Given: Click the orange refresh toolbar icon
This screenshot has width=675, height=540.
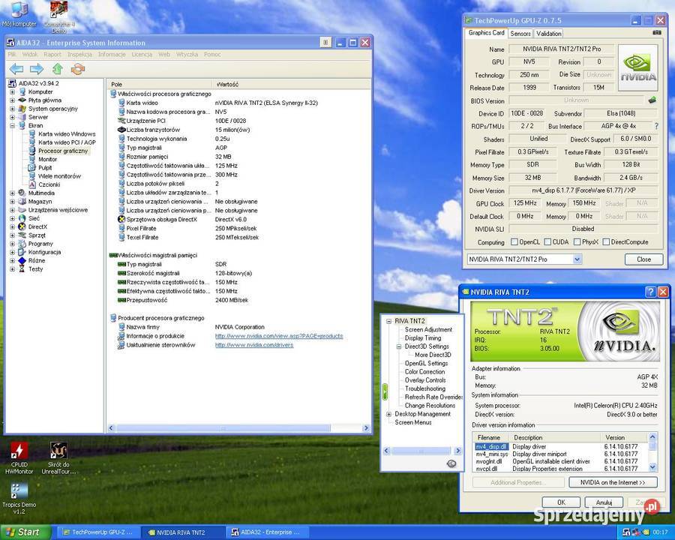Looking at the screenshot, I should pyautogui.click(x=78, y=69).
